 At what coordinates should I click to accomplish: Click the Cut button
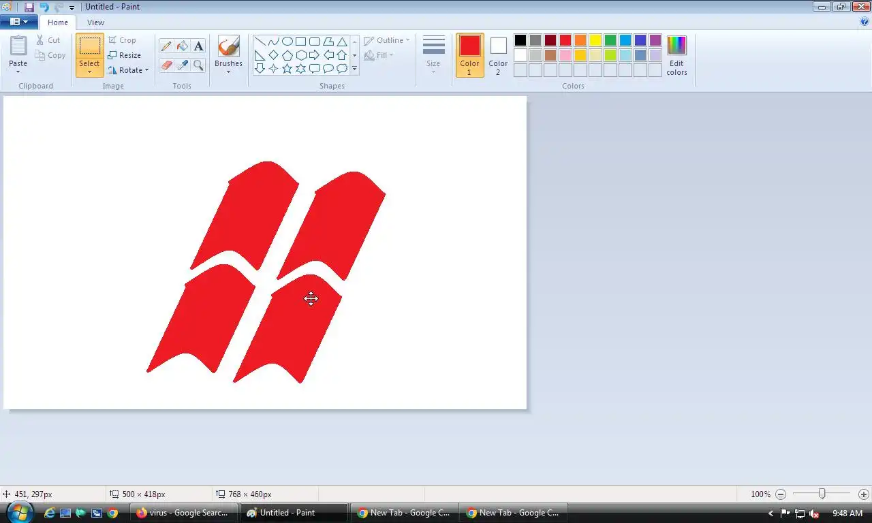coord(48,40)
